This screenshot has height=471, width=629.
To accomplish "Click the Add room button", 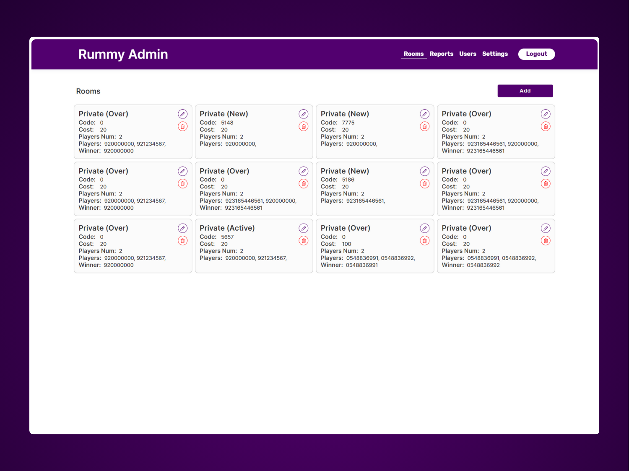I will tap(525, 91).
